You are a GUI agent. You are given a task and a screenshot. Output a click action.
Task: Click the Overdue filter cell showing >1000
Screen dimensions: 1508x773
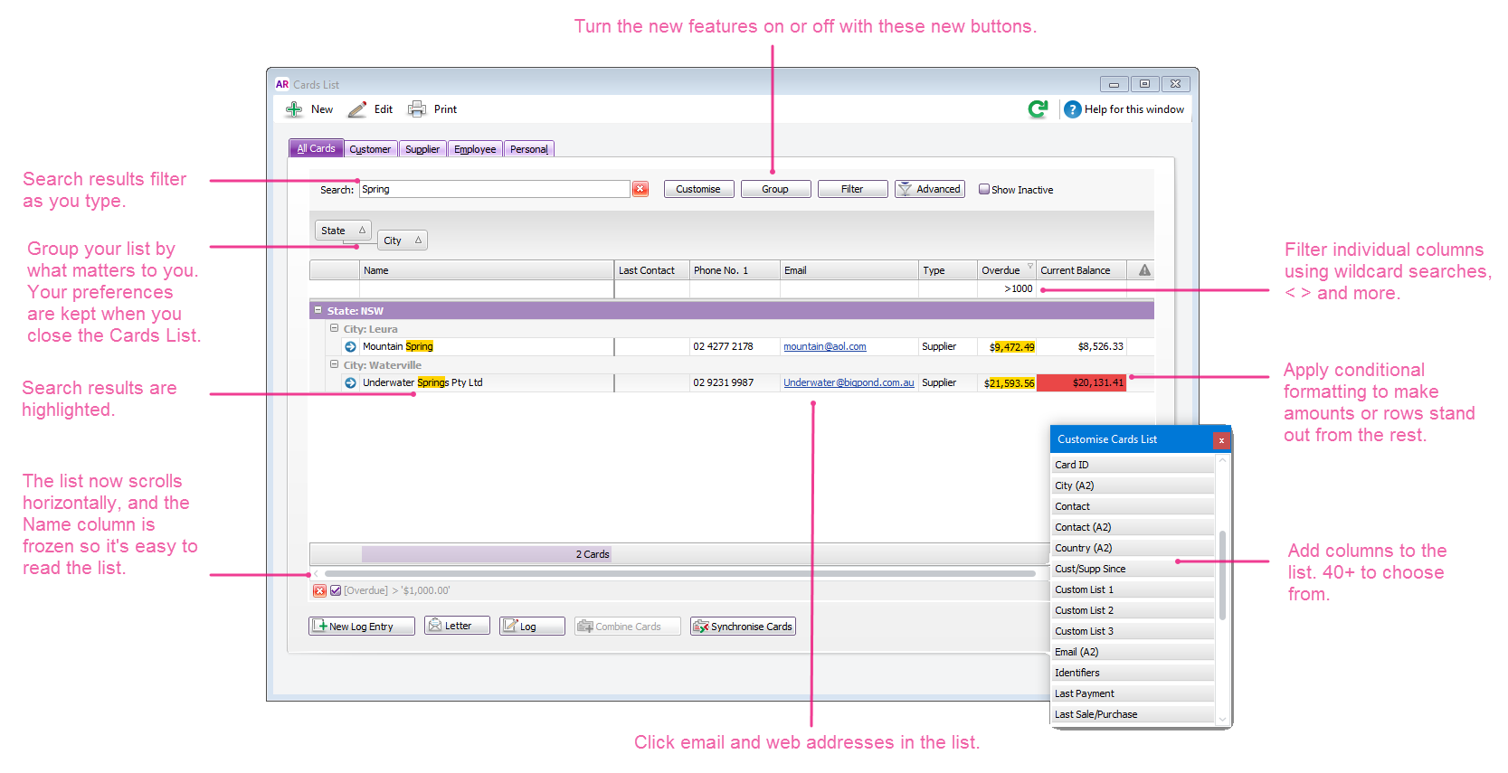[x=1007, y=288]
